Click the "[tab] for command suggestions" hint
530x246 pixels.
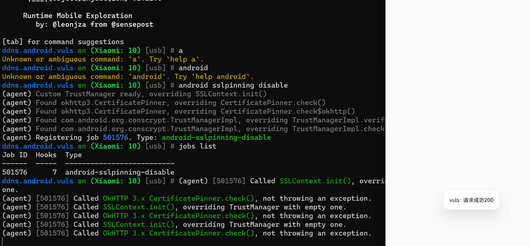63,42
